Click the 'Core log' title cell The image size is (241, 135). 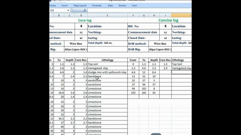(x=85, y=20)
